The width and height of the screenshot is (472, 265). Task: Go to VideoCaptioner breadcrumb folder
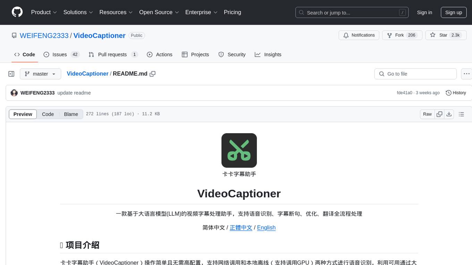click(x=87, y=74)
